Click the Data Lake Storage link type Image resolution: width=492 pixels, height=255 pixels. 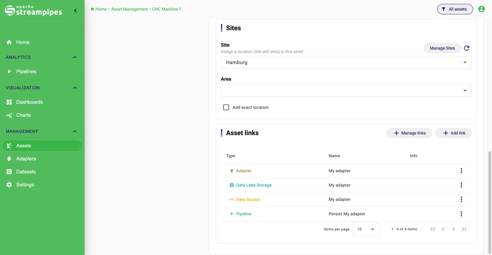click(254, 185)
